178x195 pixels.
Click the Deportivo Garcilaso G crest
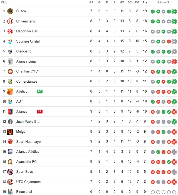click(10, 31)
